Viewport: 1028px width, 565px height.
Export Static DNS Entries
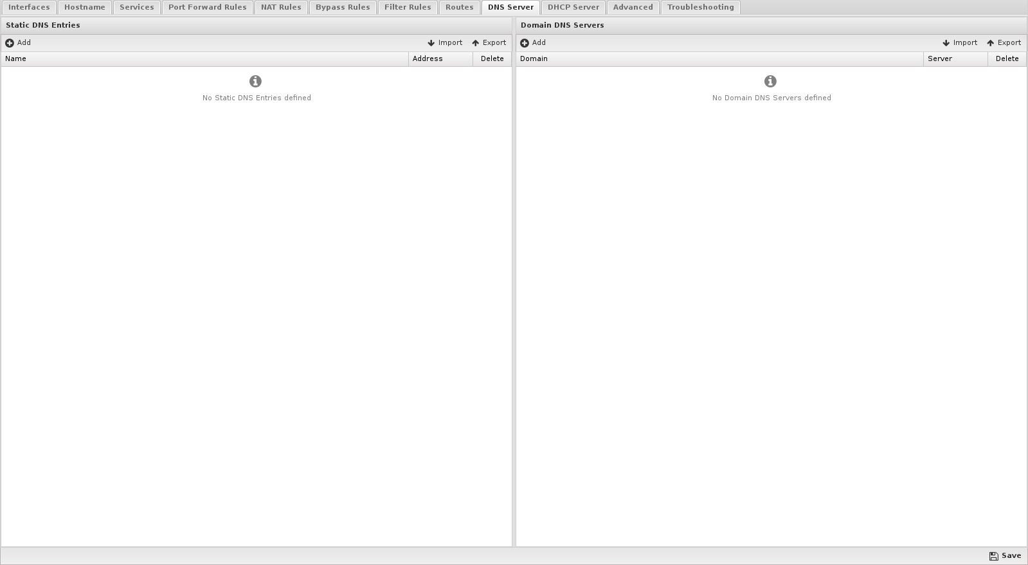coord(489,43)
